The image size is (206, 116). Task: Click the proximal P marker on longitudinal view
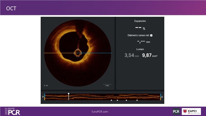tap(43, 97)
